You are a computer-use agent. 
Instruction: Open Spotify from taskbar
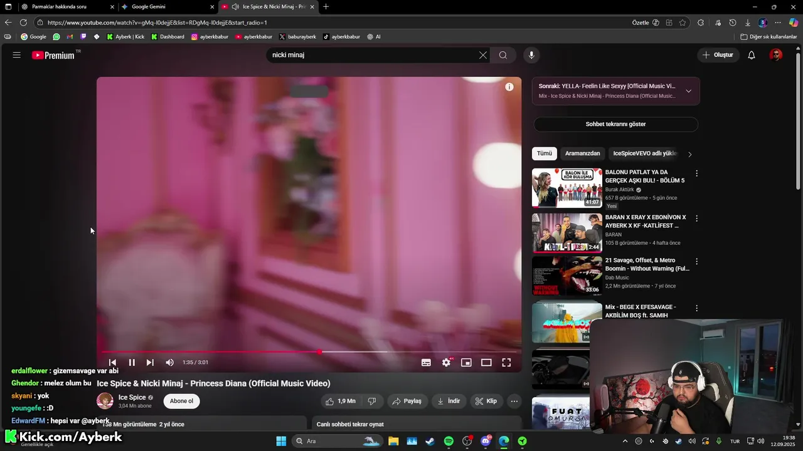coord(449,441)
